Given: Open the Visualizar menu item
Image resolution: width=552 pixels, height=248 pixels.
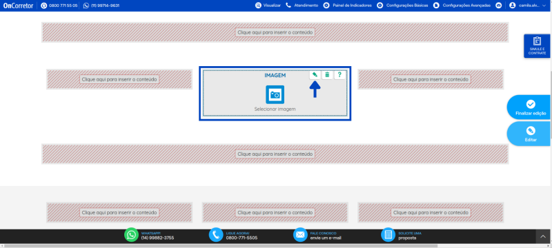Looking at the screenshot, I should click(x=268, y=6).
